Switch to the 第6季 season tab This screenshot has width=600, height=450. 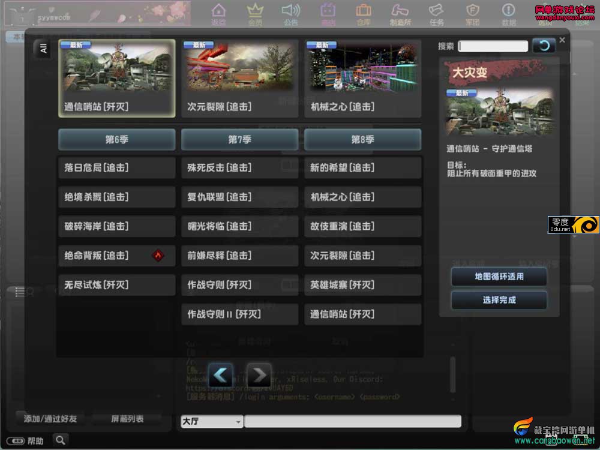117,139
